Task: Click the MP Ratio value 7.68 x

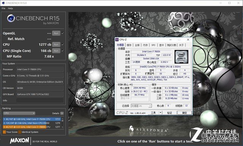Action: 49,57
